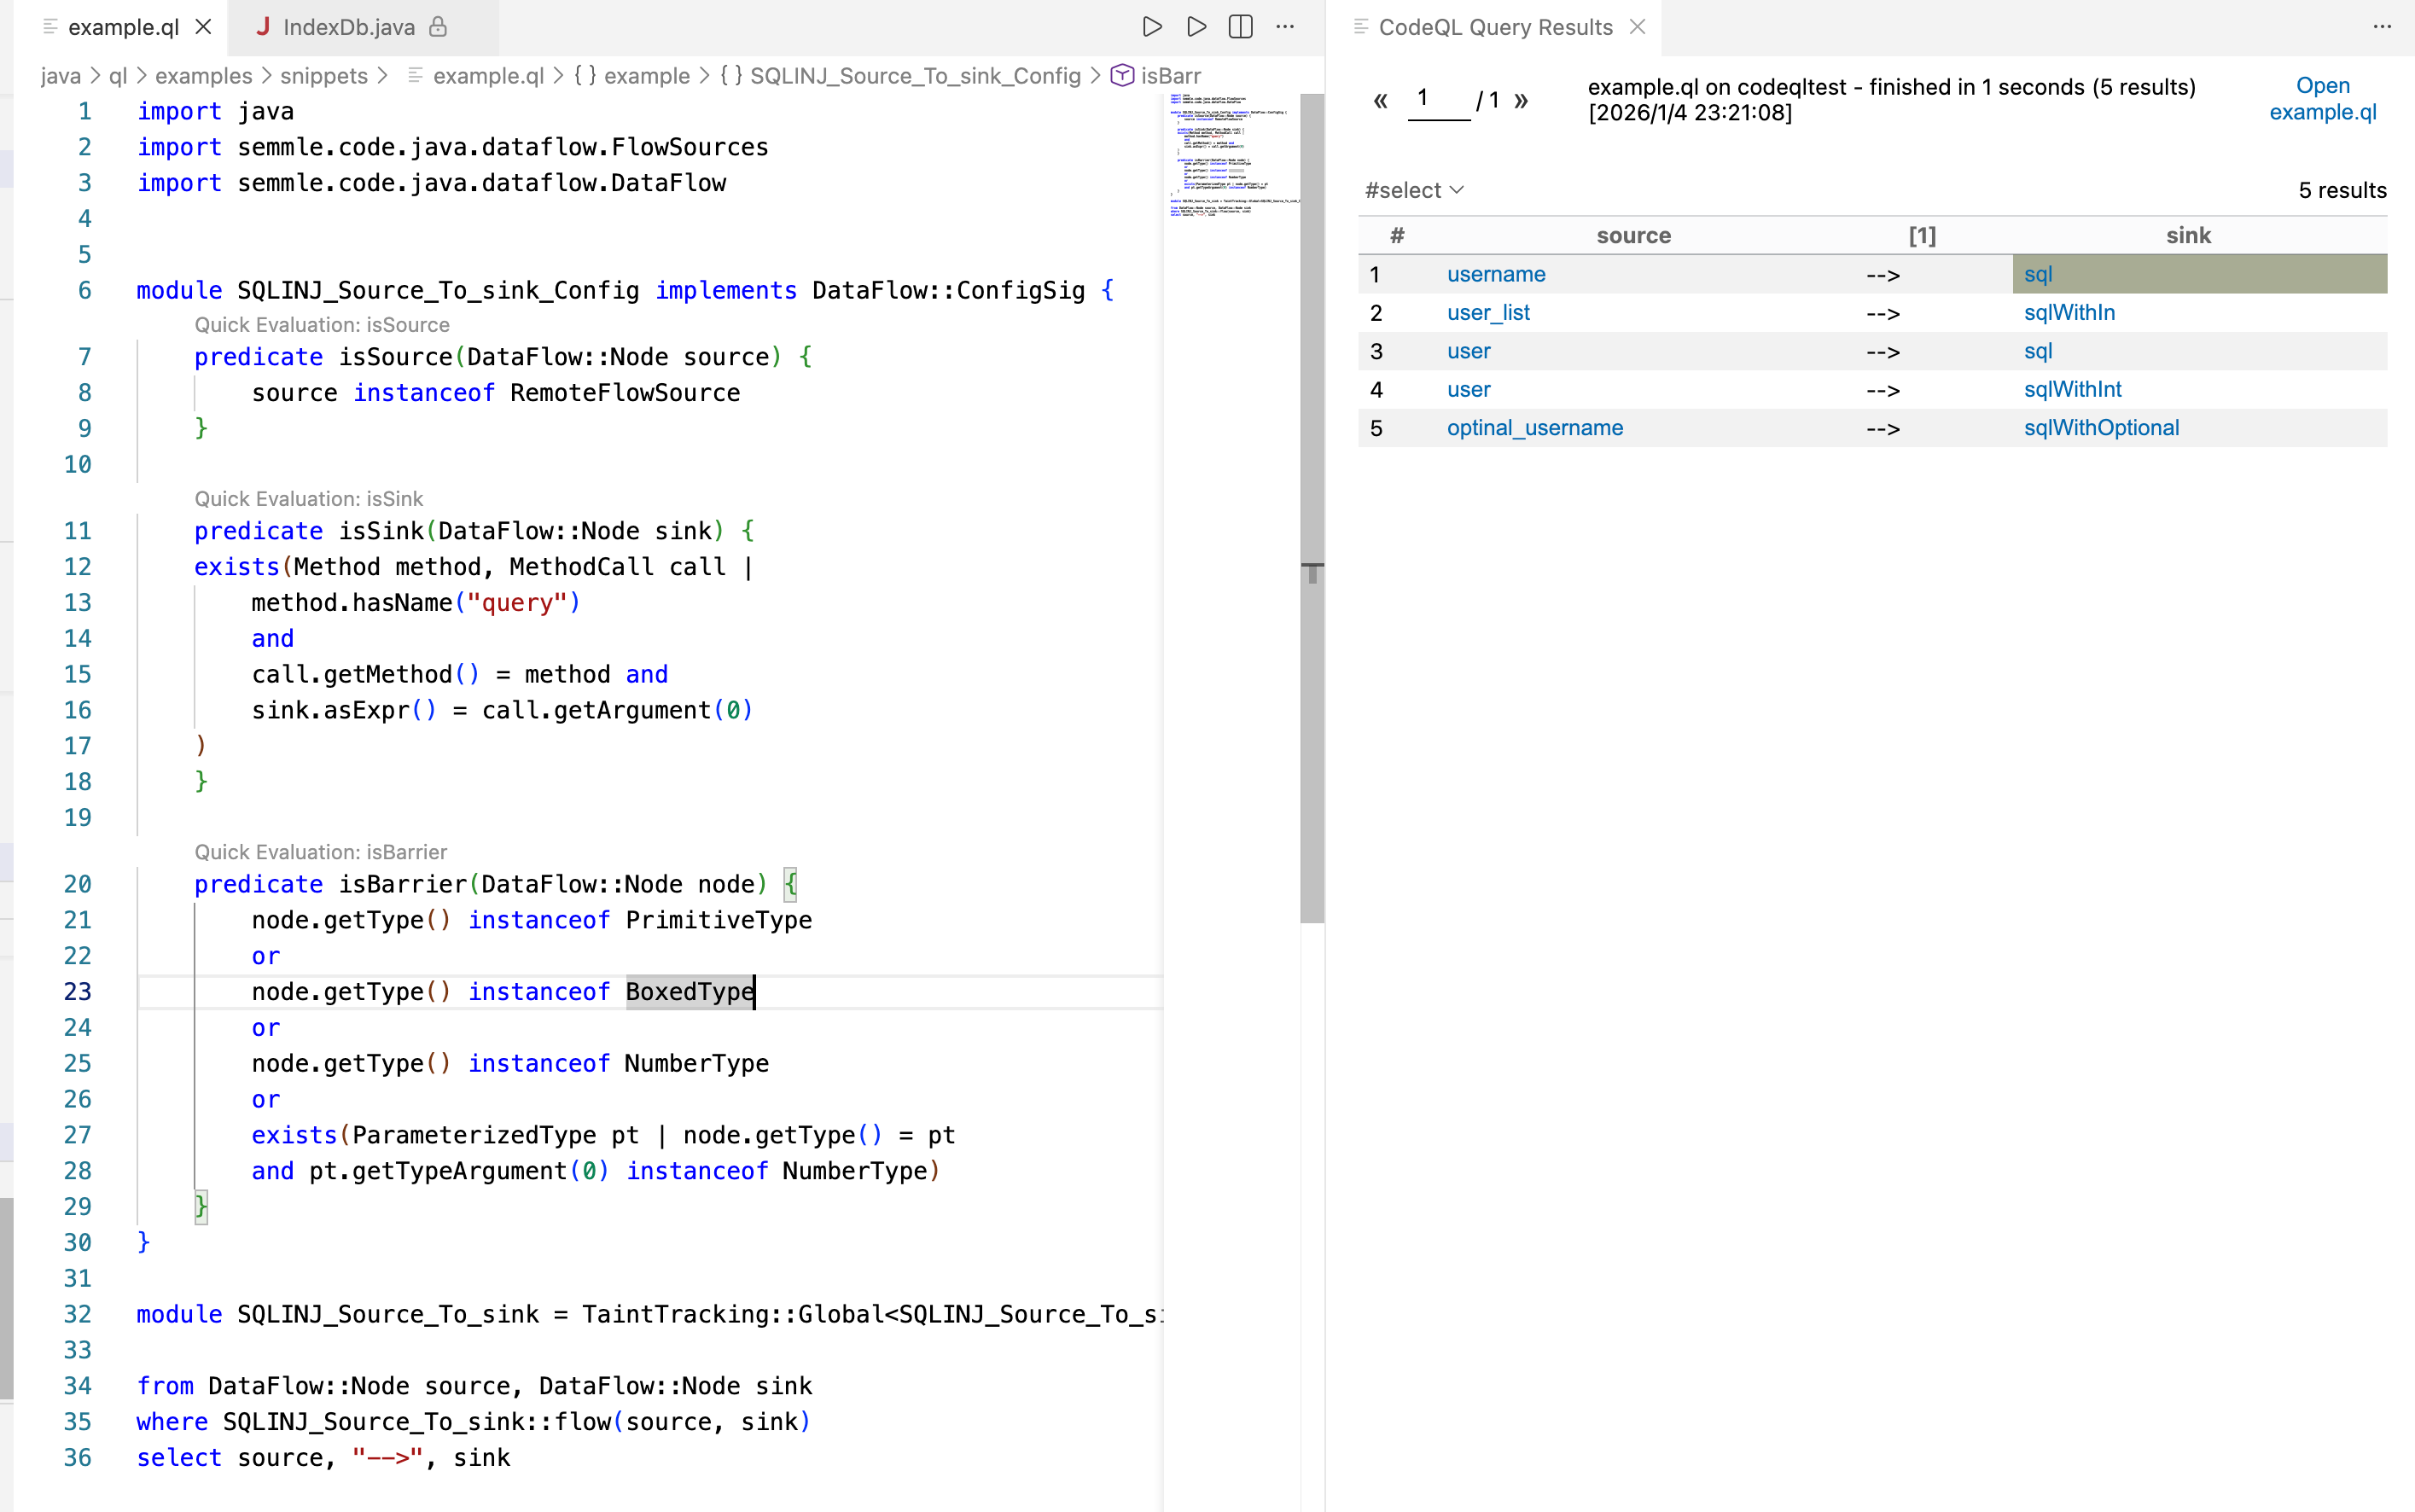Go to next results page arrow

pyautogui.click(x=1521, y=100)
